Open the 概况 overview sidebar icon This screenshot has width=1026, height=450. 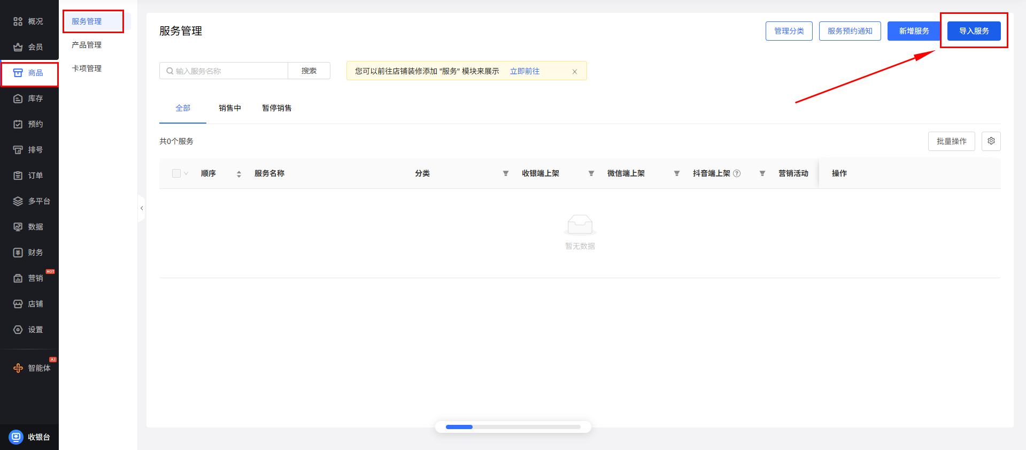(x=18, y=21)
